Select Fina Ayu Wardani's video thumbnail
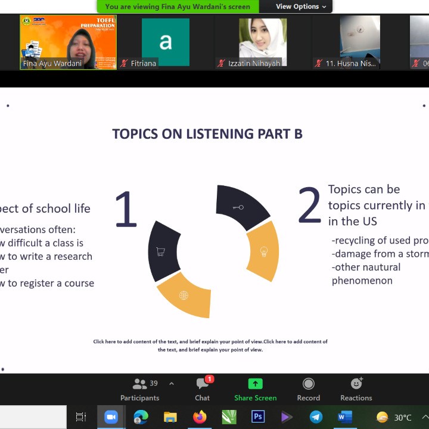 coord(68,42)
